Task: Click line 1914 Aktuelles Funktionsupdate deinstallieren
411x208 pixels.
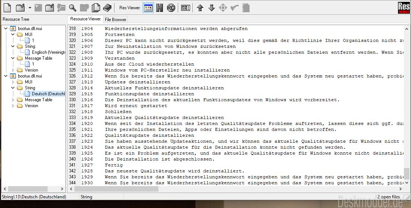Action: [x=164, y=88]
